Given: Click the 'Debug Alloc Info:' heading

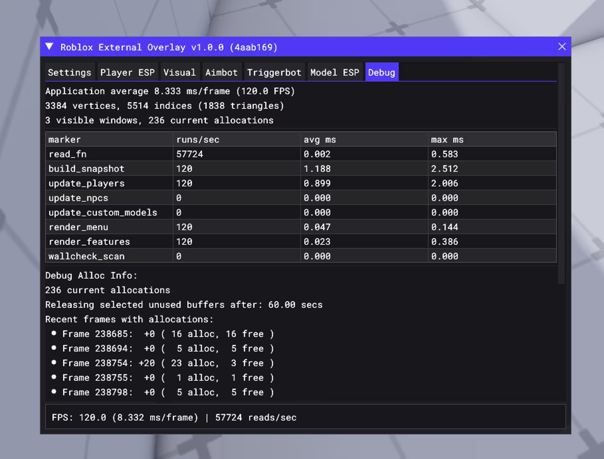Looking at the screenshot, I should click(x=91, y=276).
